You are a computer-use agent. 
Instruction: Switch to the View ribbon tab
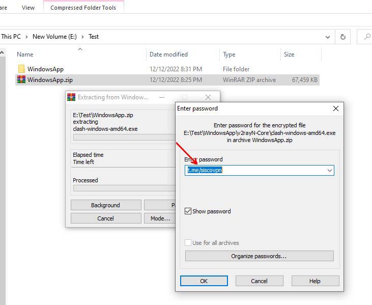point(28,8)
